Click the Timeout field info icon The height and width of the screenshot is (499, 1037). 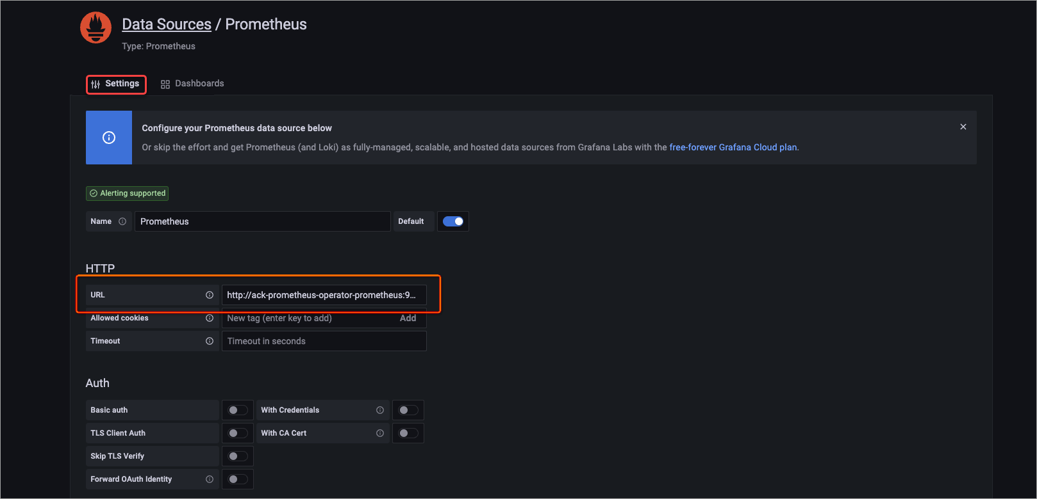pyautogui.click(x=210, y=341)
